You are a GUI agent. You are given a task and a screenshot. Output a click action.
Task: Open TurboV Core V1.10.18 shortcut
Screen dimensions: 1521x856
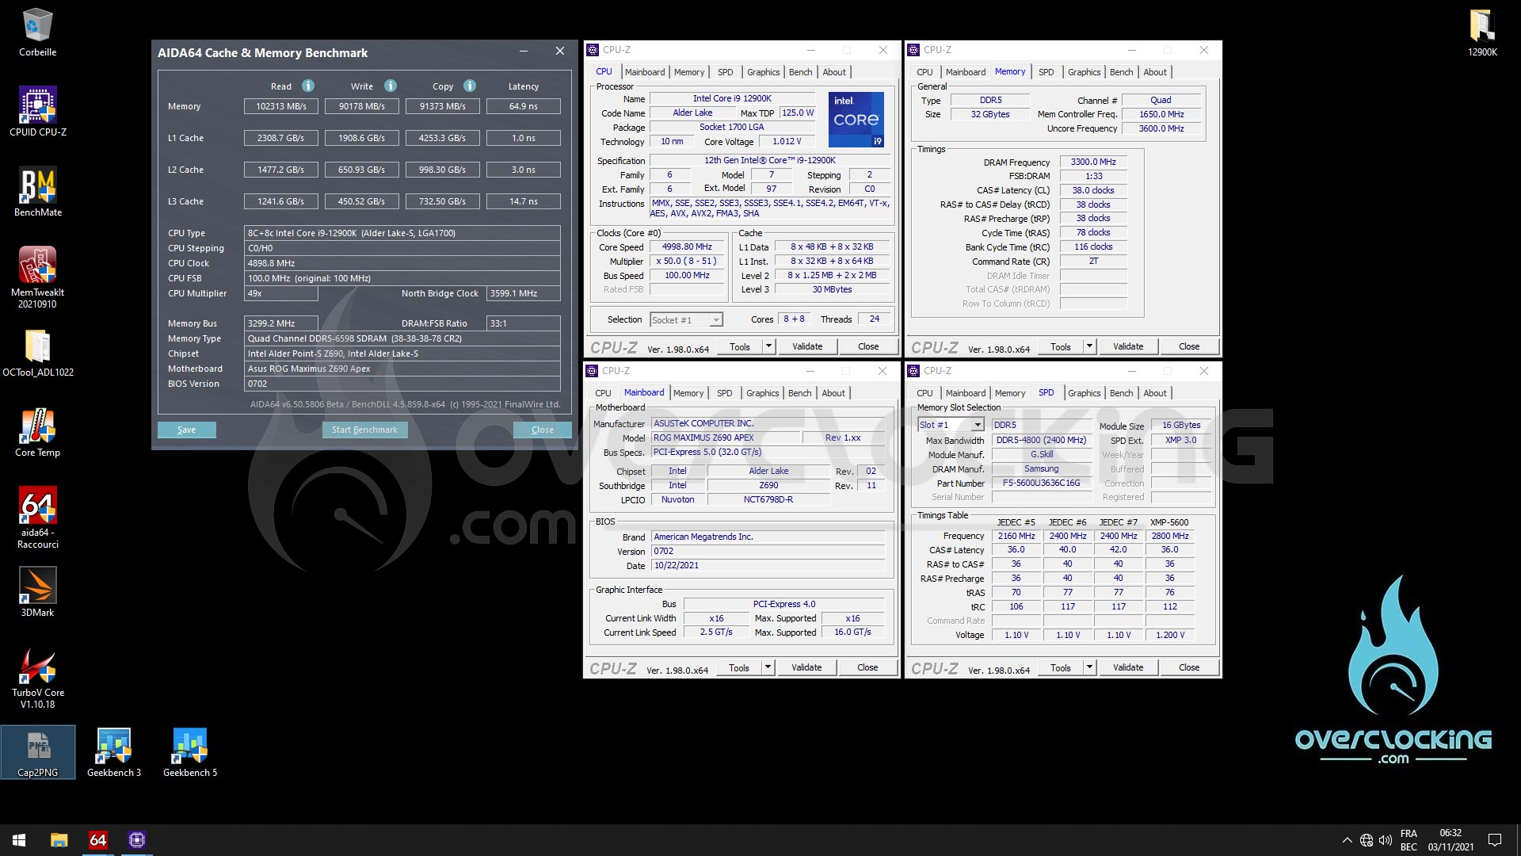coord(37,678)
